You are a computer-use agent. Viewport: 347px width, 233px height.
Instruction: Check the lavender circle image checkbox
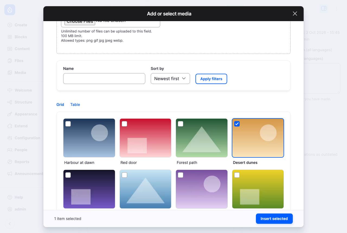[x=181, y=175]
